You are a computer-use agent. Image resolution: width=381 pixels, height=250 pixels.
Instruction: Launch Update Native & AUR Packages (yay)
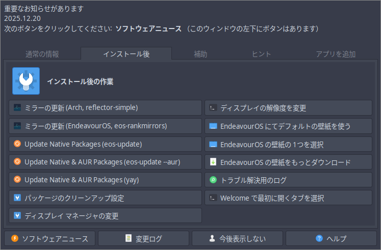pyautogui.click(x=105, y=180)
